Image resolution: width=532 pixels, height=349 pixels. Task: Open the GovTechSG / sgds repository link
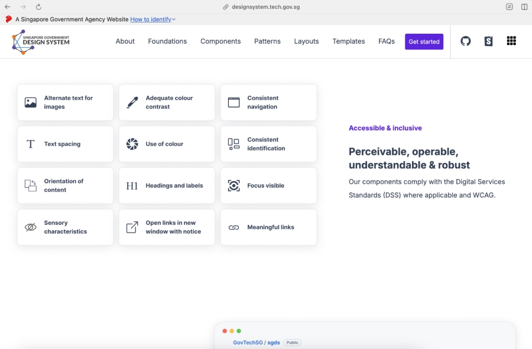point(257,343)
